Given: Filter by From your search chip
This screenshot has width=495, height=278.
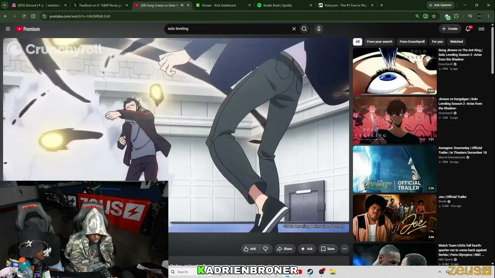Looking at the screenshot, I should [379, 42].
